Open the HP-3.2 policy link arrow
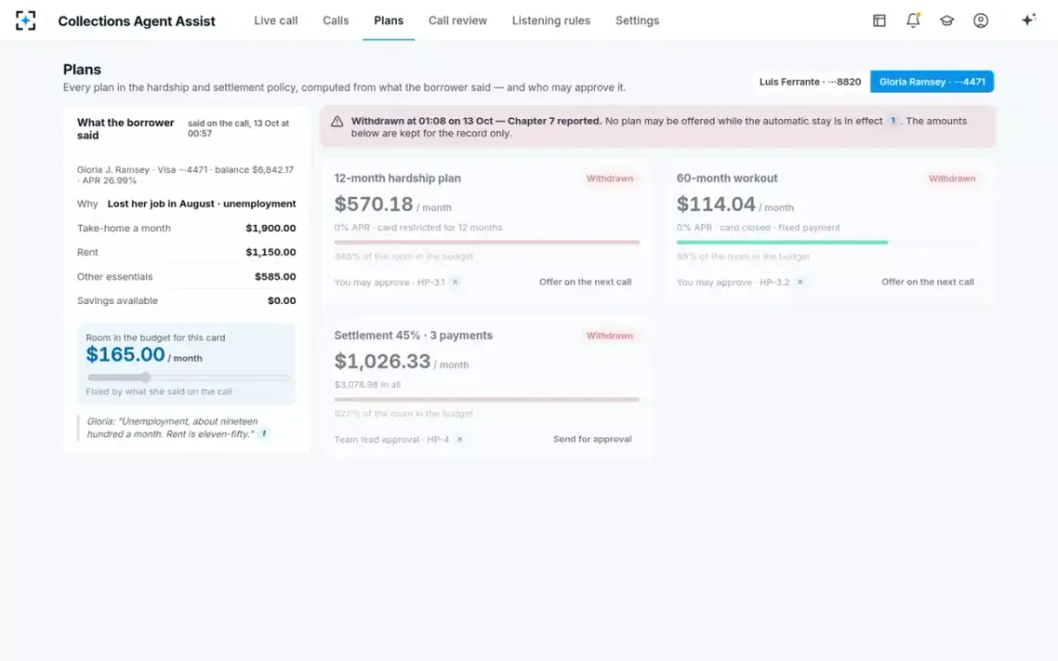The height and width of the screenshot is (661, 1058). [x=800, y=282]
